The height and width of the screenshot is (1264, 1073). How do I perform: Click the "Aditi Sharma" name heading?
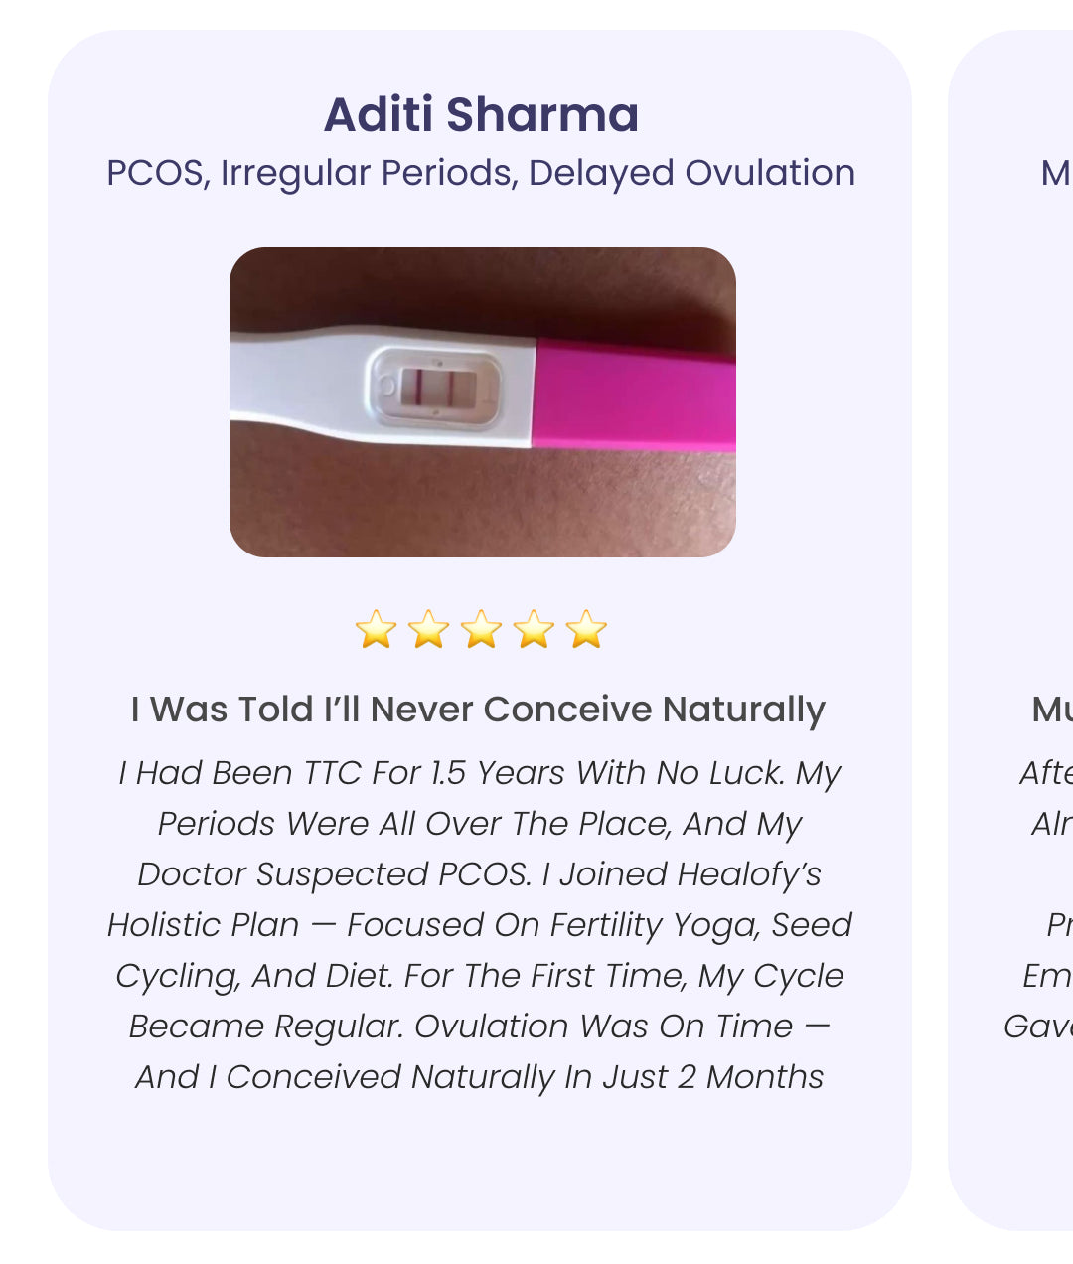point(481,114)
